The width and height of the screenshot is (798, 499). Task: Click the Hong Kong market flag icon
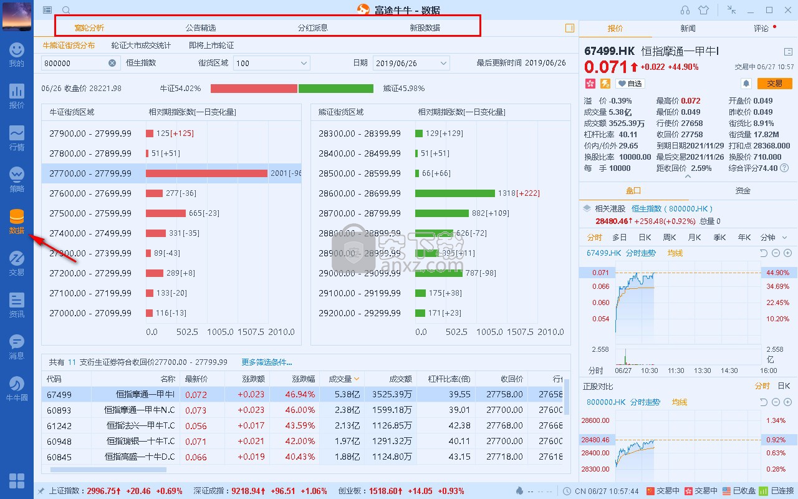tap(590, 84)
